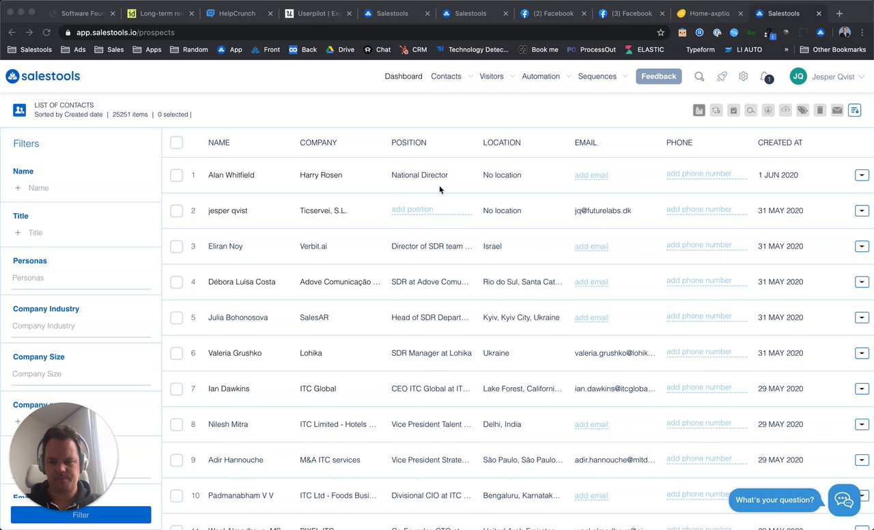
Task: Click the Company Size filter field
Action: tap(81, 374)
